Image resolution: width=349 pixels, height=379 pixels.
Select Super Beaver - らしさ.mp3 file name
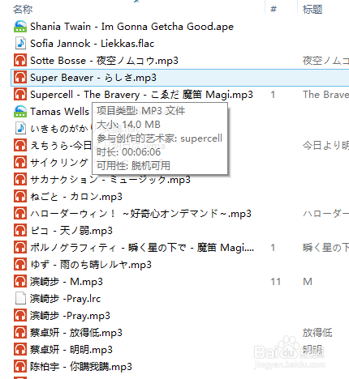point(93,78)
